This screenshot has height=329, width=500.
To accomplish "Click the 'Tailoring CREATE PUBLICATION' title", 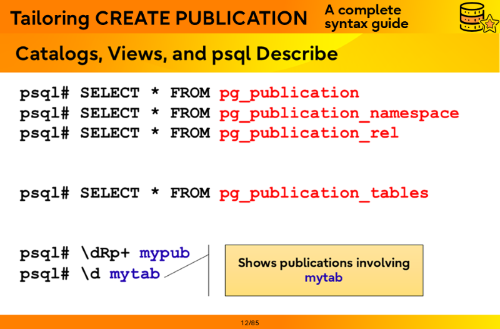I will [159, 18].
